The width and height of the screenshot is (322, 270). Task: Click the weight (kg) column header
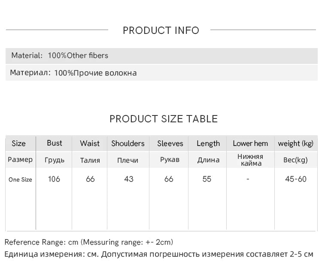click(x=296, y=143)
